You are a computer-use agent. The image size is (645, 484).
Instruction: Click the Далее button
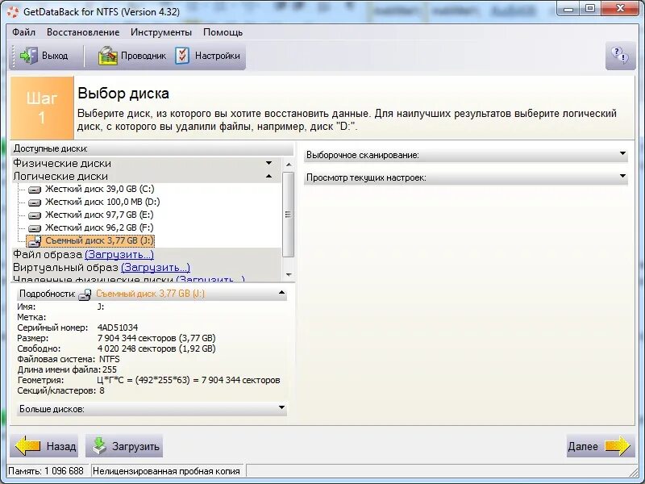coord(601,446)
